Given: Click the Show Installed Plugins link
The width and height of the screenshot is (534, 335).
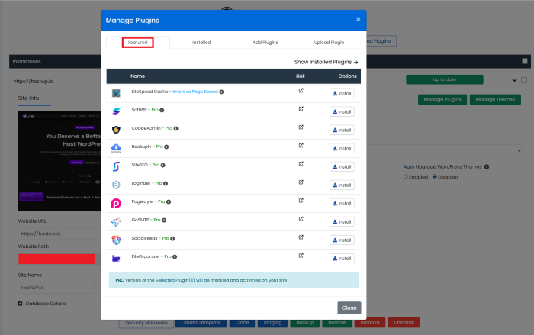Looking at the screenshot, I should 326,62.
